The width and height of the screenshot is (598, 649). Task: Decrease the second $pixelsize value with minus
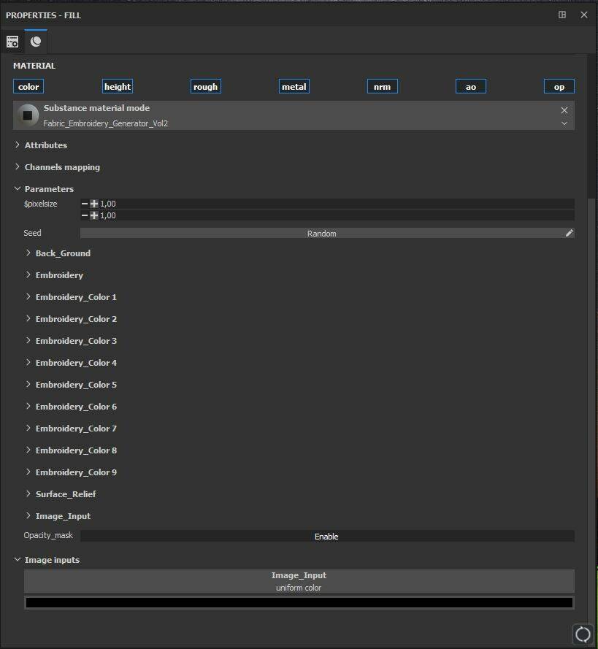[x=85, y=215]
